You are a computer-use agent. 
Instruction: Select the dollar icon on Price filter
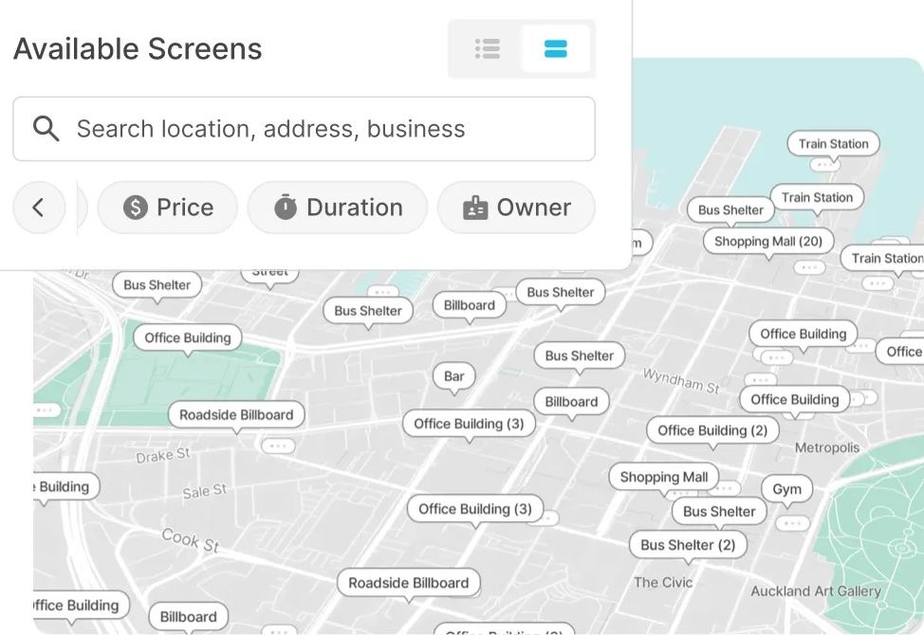point(136,207)
